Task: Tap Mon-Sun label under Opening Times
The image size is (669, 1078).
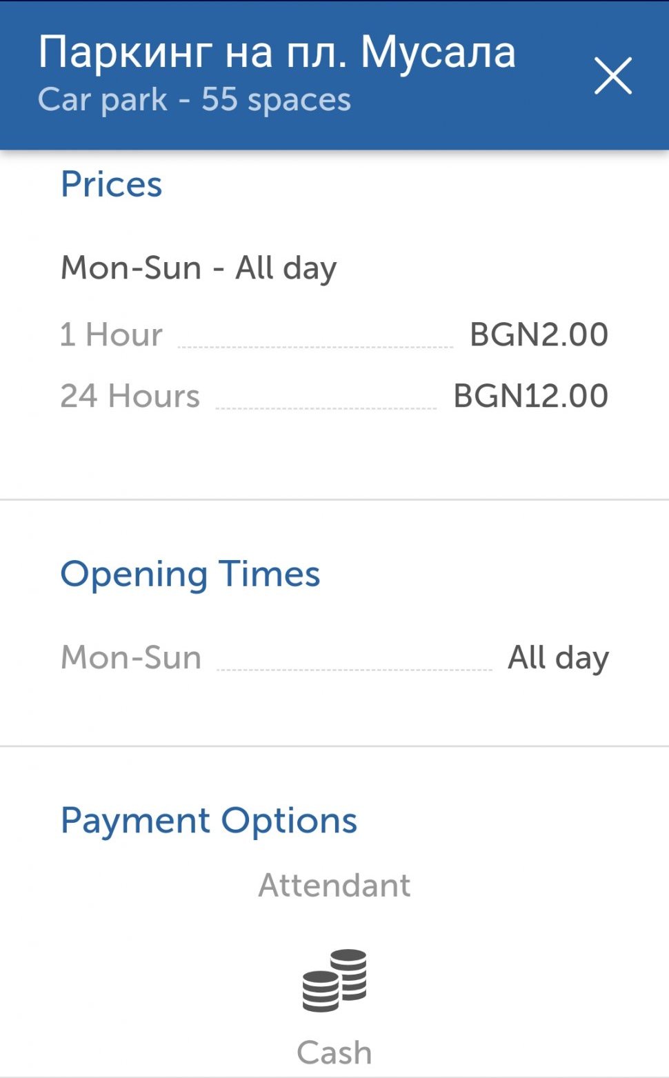Action: pos(131,657)
